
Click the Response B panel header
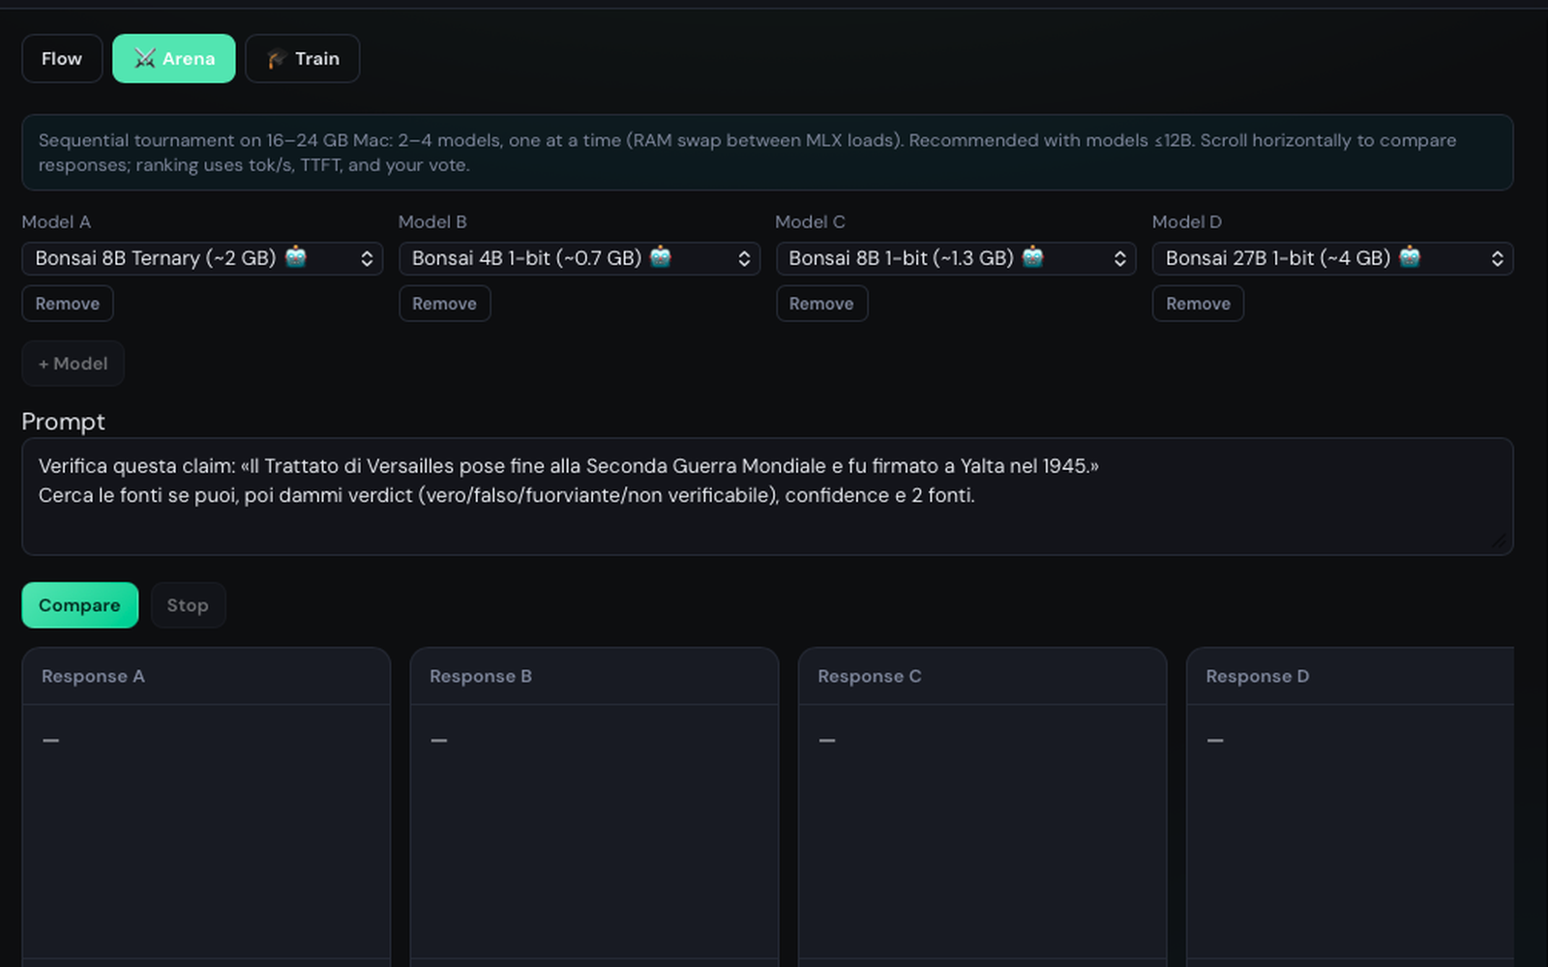pyautogui.click(x=594, y=676)
